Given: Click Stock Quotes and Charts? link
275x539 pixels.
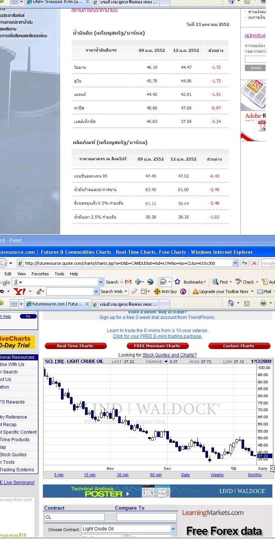Looking at the screenshot, I should tap(170, 355).
